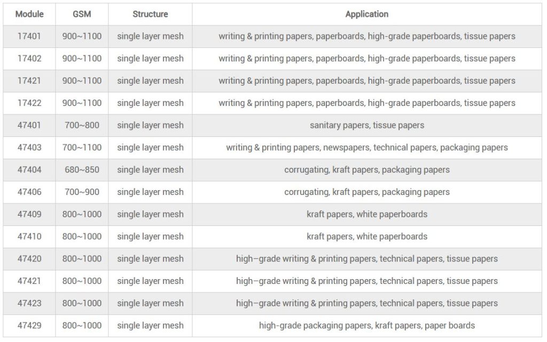Click the Module column header

tap(29, 14)
